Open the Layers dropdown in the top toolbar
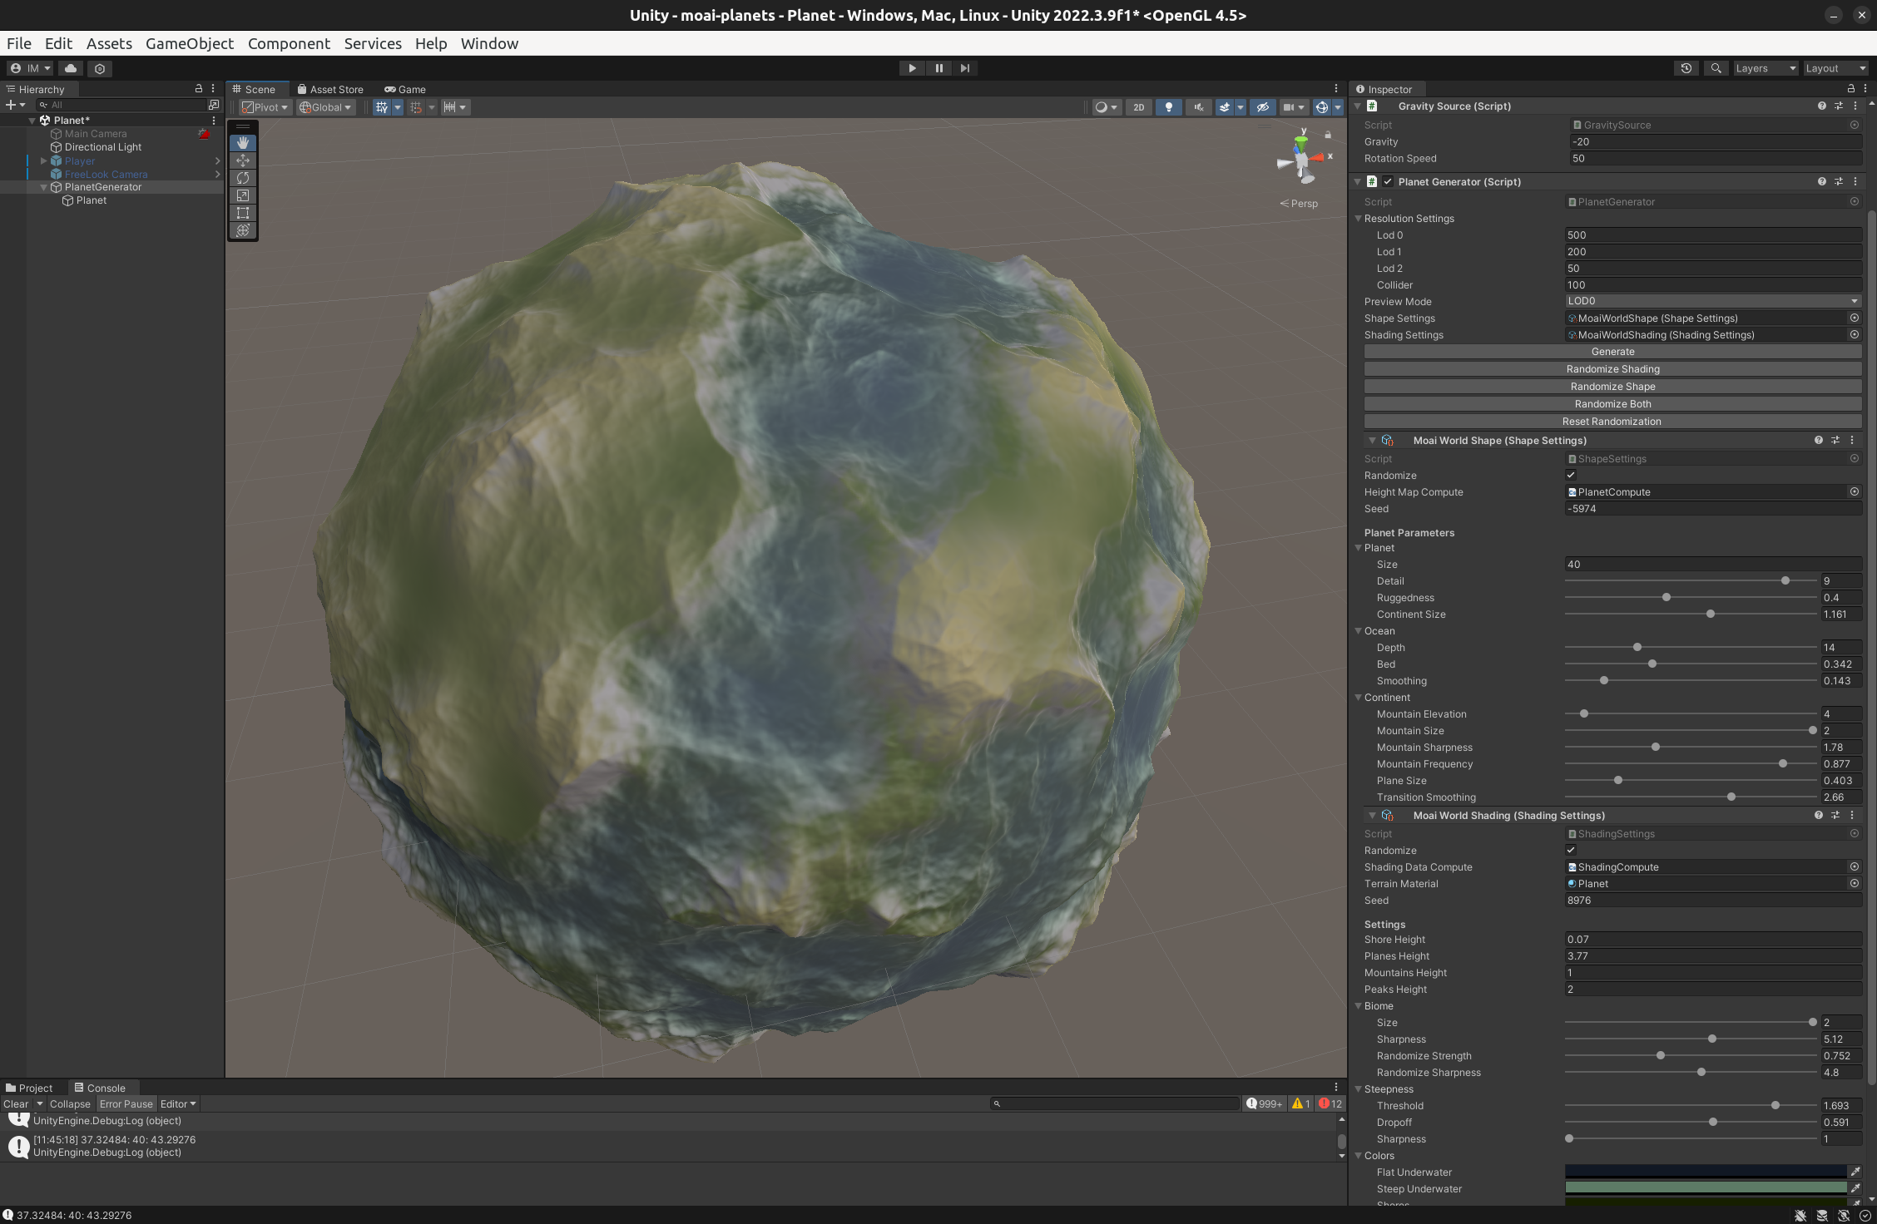The image size is (1877, 1224). pos(1766,67)
